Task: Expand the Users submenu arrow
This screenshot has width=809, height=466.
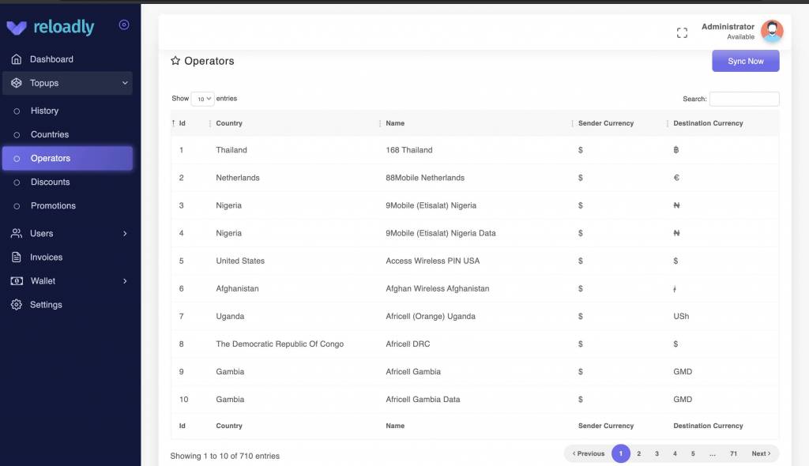Action: coord(125,234)
